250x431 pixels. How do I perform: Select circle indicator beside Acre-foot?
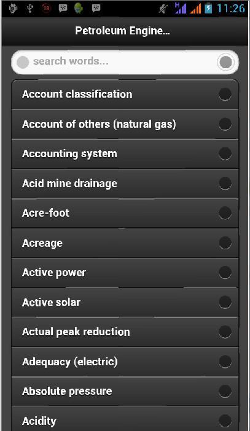[225, 213]
